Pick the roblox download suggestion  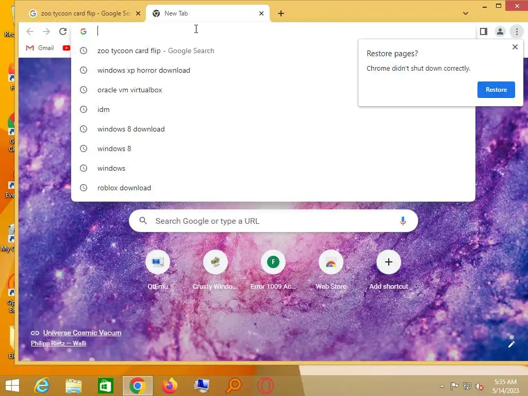click(x=273, y=188)
